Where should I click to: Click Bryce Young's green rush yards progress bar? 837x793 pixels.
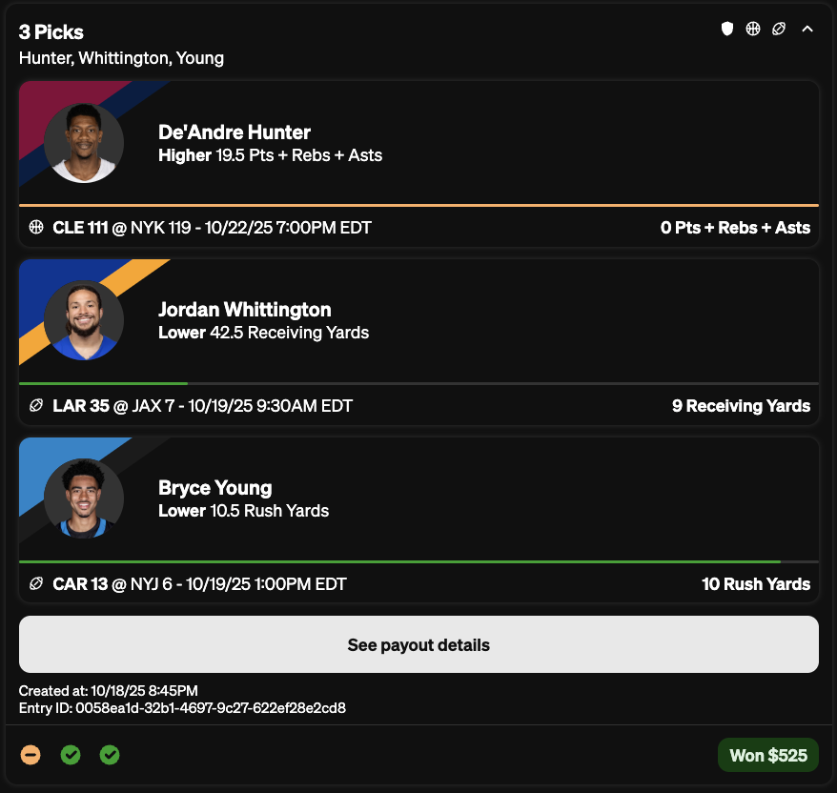(x=399, y=561)
